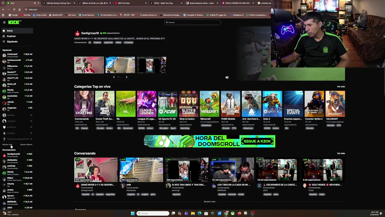
Task: Click Mostrar Menos in sidebar
Action: tap(26, 145)
